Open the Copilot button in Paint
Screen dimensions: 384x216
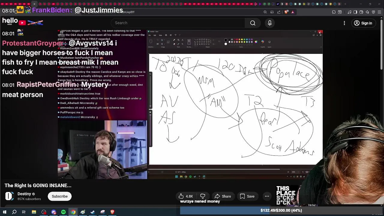[263, 42]
